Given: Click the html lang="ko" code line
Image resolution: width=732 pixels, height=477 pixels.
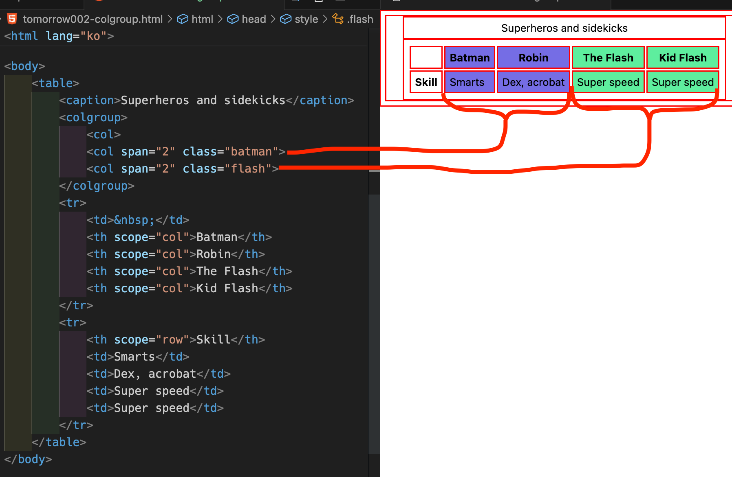Looking at the screenshot, I should click(x=59, y=36).
